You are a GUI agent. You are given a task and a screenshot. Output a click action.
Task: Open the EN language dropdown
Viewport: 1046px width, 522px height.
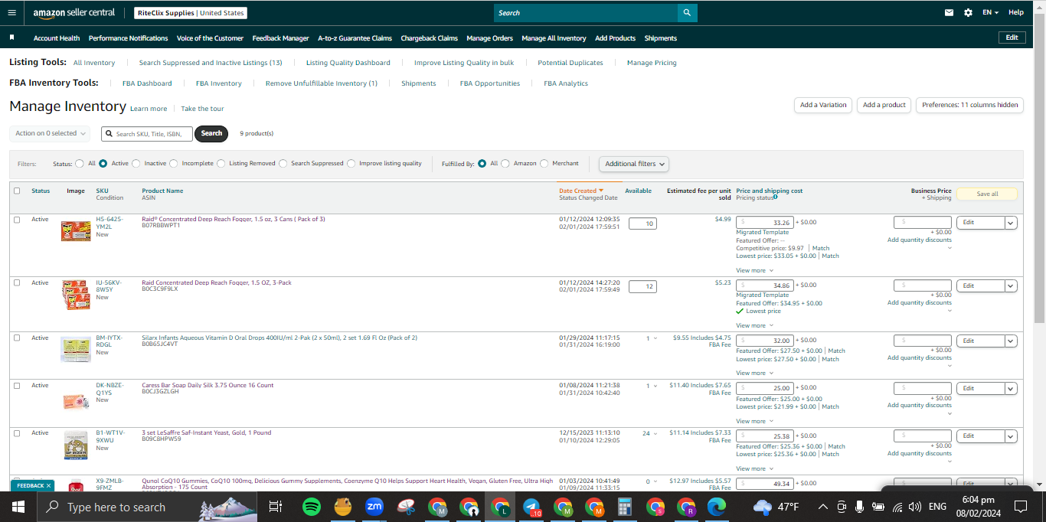click(x=991, y=12)
